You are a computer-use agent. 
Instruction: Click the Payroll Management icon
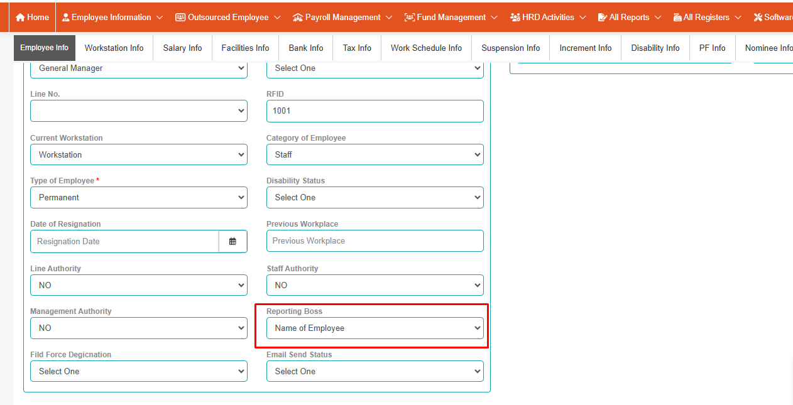(298, 18)
